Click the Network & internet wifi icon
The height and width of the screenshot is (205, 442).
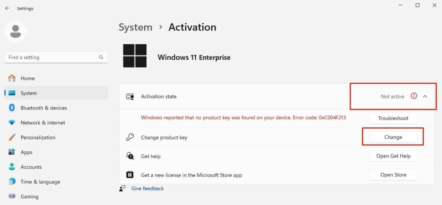[x=12, y=123]
